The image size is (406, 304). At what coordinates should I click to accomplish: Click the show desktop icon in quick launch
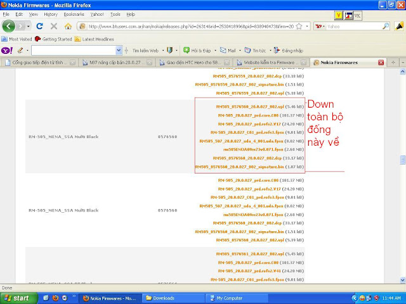click(x=46, y=298)
